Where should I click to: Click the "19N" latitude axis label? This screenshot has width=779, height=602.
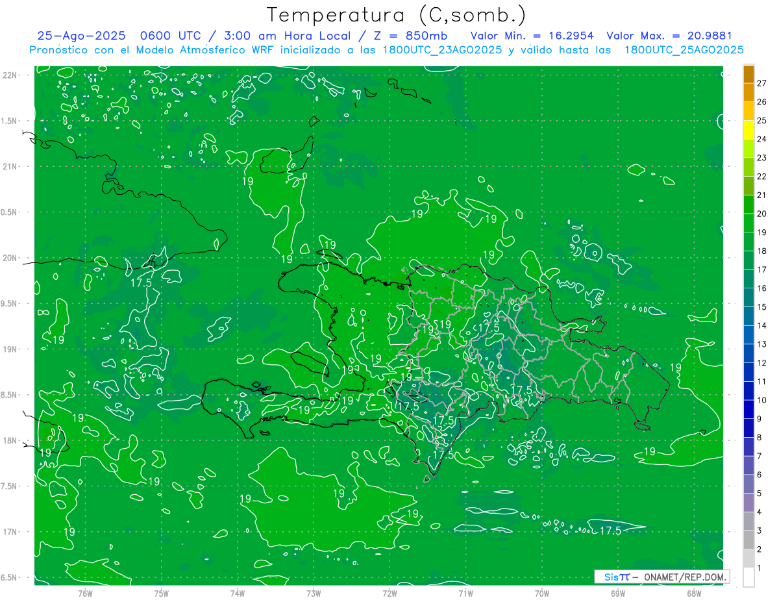(11, 349)
